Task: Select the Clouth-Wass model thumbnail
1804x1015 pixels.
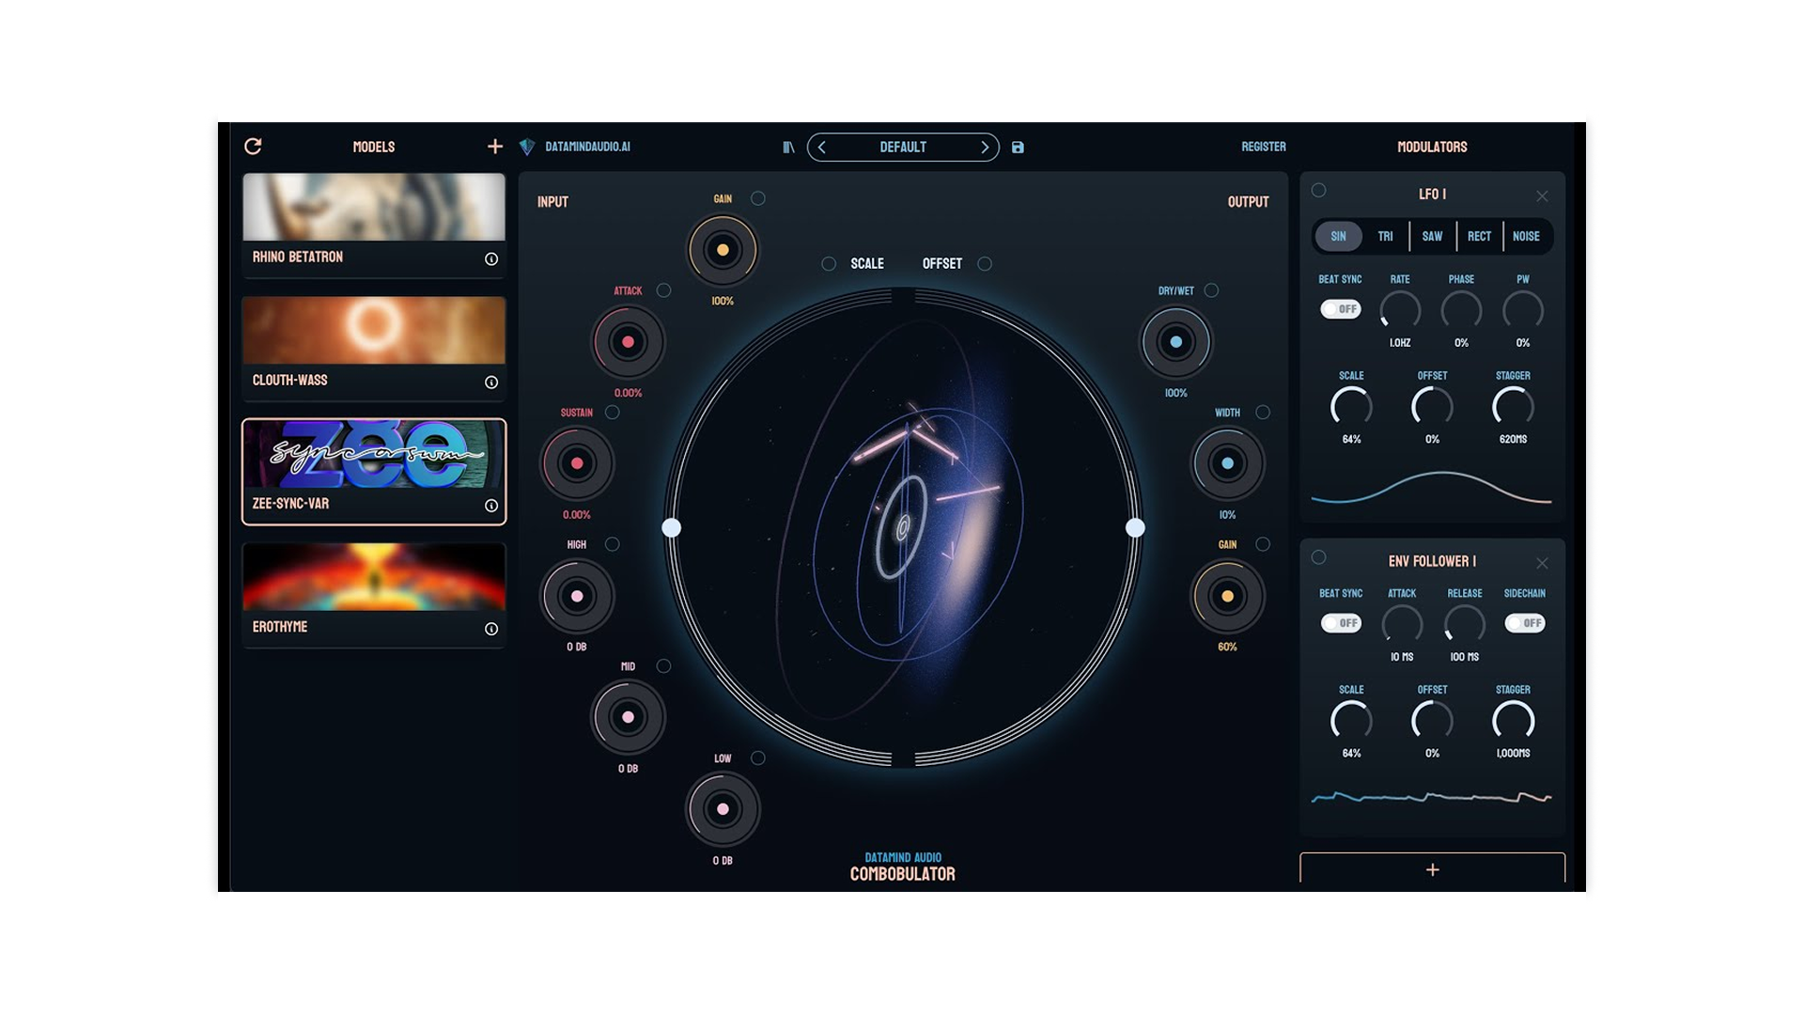Action: pyautogui.click(x=374, y=331)
